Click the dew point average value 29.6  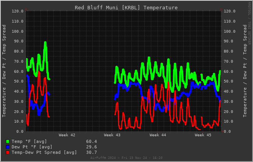[x=92, y=147]
